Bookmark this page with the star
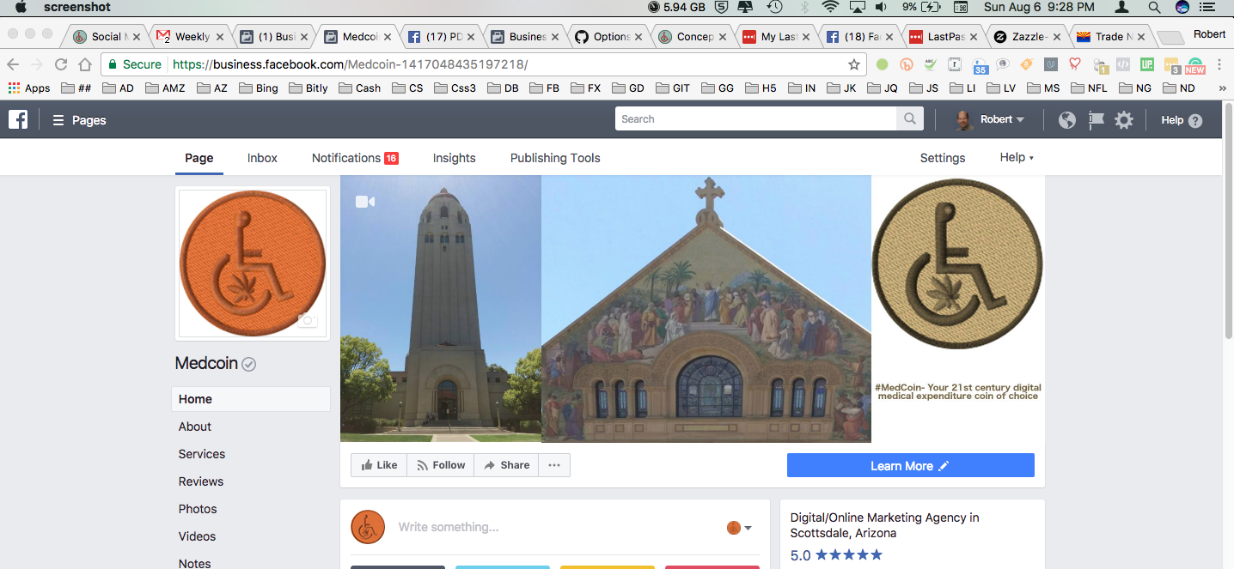1234x569 pixels. 854,64
